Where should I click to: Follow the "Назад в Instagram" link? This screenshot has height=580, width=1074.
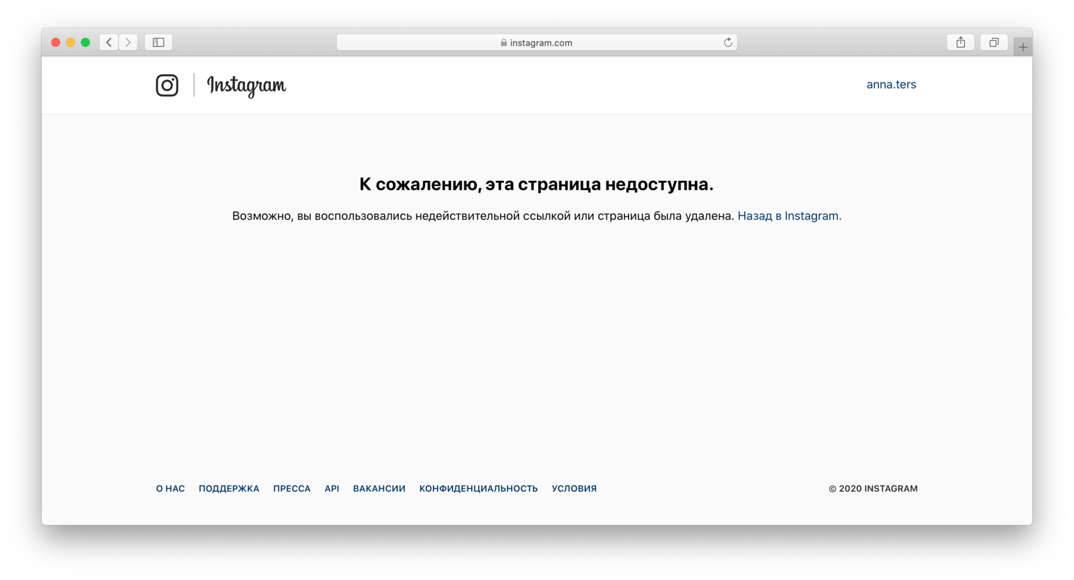[789, 216]
